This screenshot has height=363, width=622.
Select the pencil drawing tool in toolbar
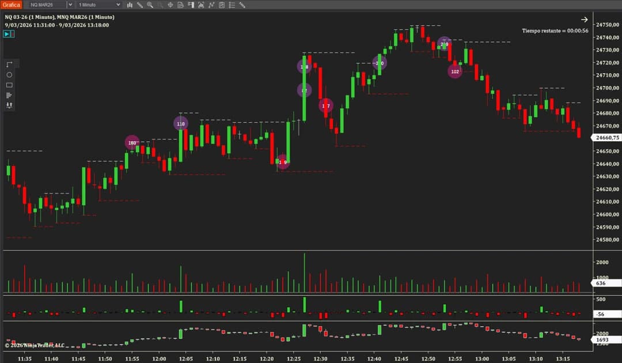[x=139, y=5]
